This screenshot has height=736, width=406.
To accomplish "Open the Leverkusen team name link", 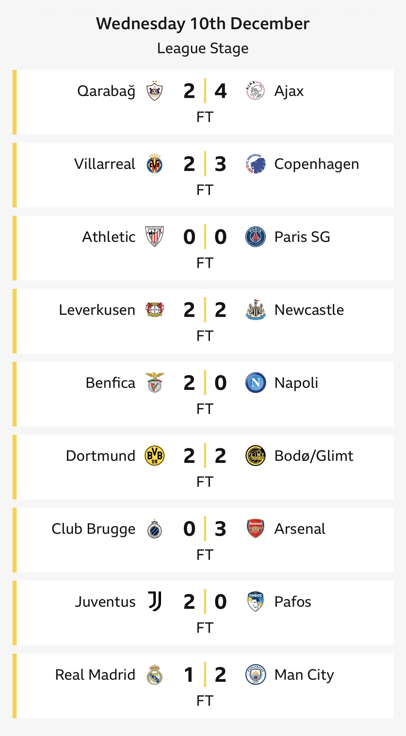I will 97,310.
